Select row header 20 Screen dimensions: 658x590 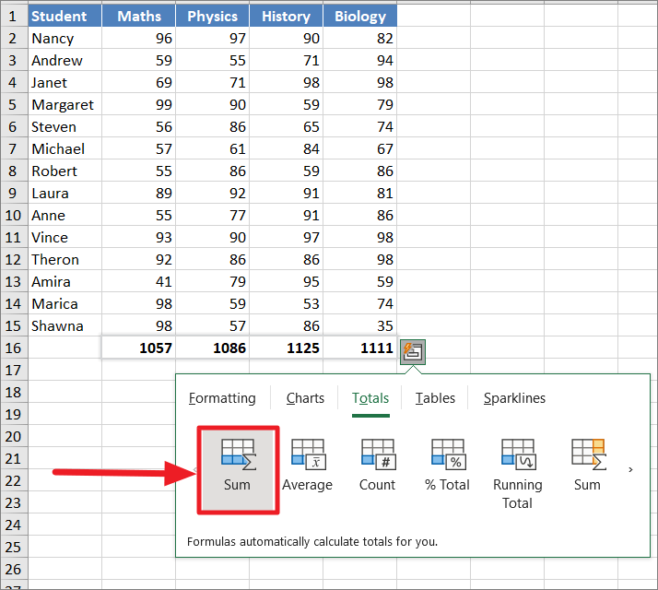click(x=14, y=436)
